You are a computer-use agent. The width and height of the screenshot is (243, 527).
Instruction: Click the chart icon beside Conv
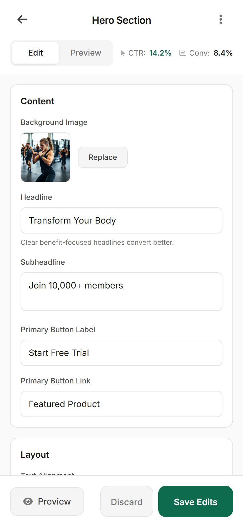pos(183,53)
